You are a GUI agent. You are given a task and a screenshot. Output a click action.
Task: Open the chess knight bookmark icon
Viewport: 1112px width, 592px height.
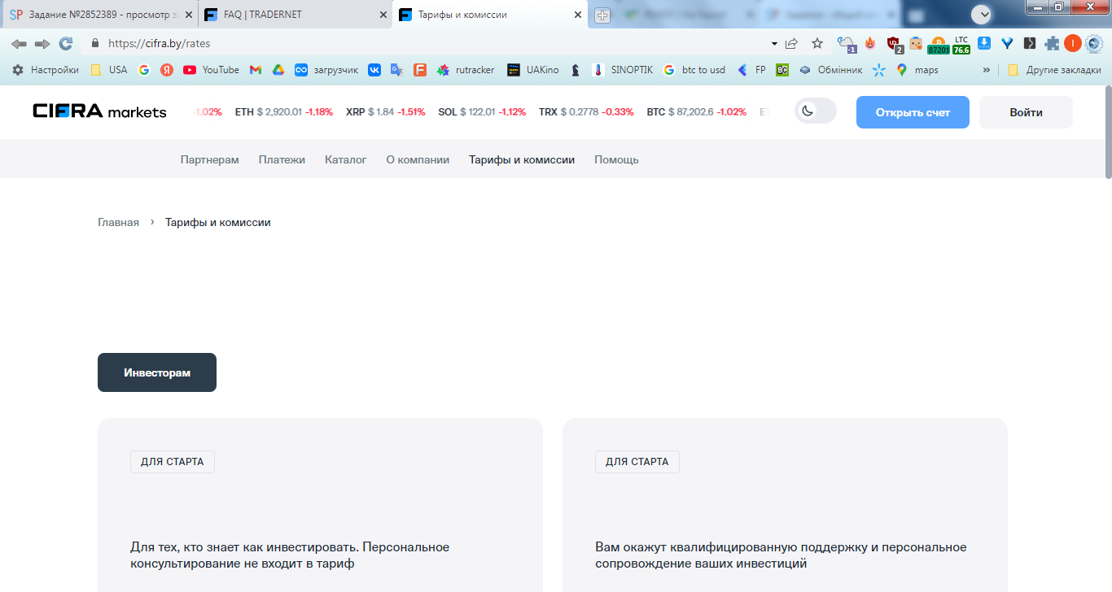(x=576, y=70)
